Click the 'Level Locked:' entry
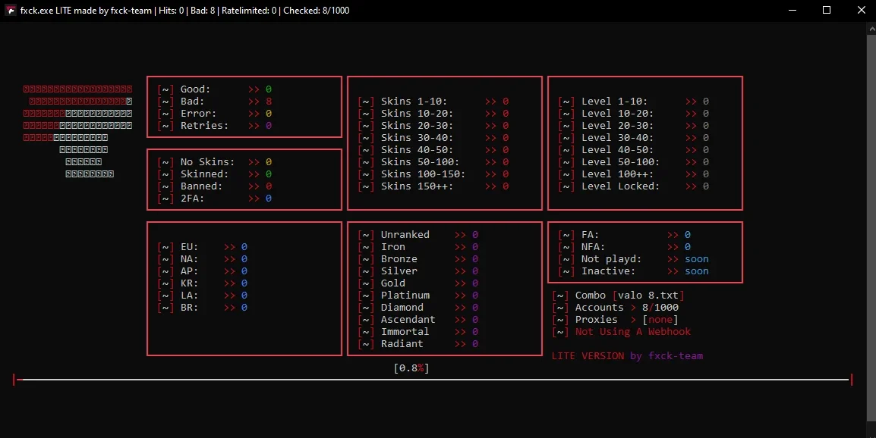 coord(634,186)
